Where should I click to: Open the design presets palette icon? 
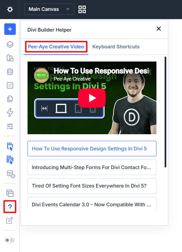tap(10, 58)
